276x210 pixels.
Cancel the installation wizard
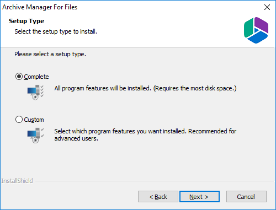246,197
